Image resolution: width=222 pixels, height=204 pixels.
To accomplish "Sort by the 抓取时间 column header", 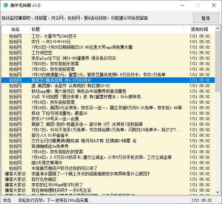I will point(199,29).
